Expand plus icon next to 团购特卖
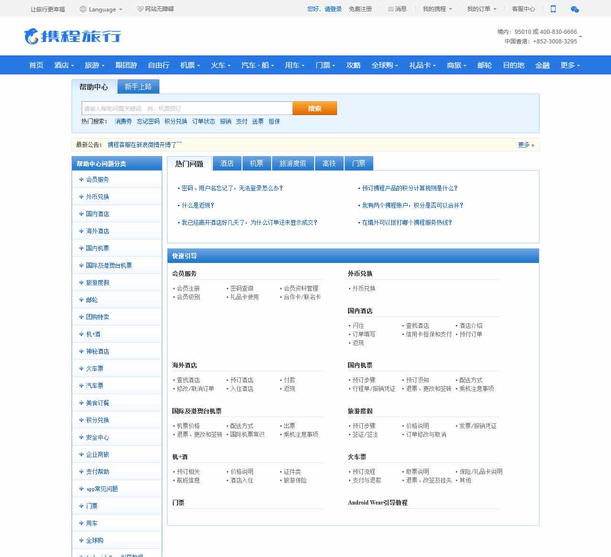This screenshot has width=611, height=557. click(x=81, y=317)
